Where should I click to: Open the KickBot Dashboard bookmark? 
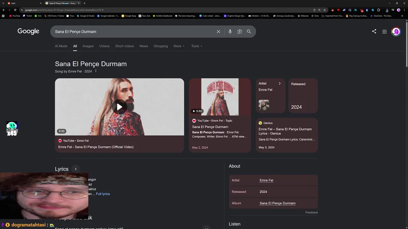[x=163, y=16]
